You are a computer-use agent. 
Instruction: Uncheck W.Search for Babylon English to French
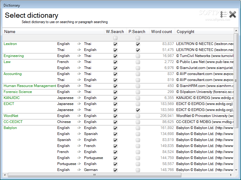115,146
